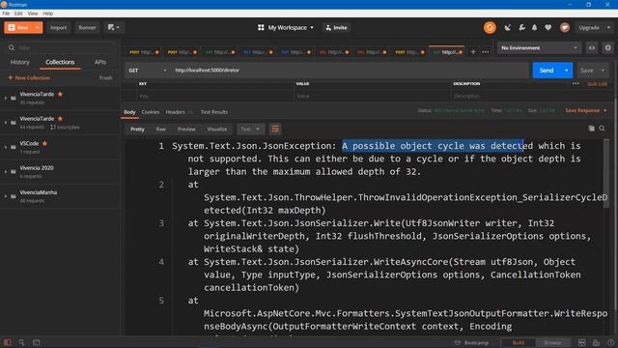Open the Trash link
Image resolution: width=618 pixels, height=348 pixels.
click(x=105, y=77)
